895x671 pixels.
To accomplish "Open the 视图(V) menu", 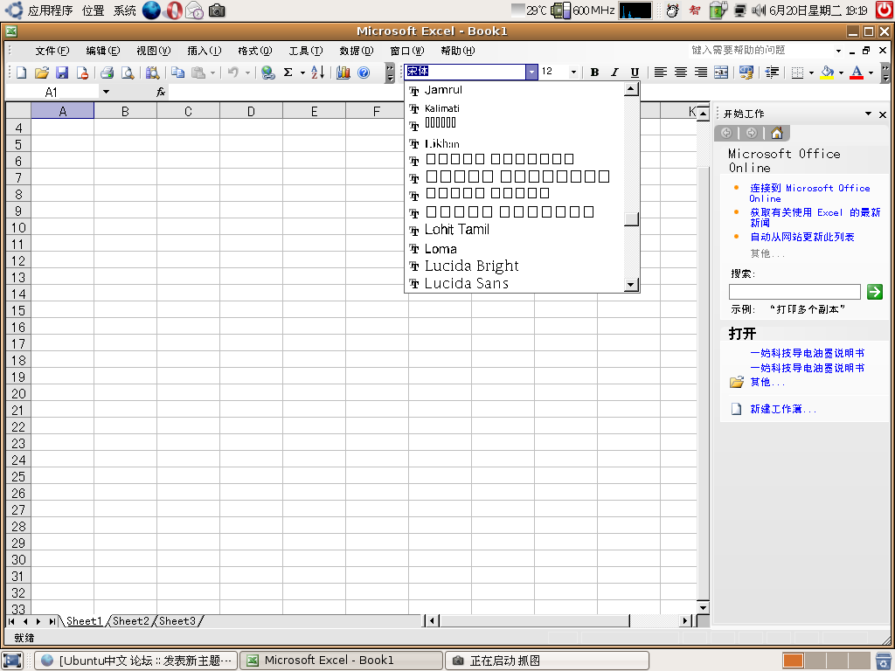I will coord(154,51).
